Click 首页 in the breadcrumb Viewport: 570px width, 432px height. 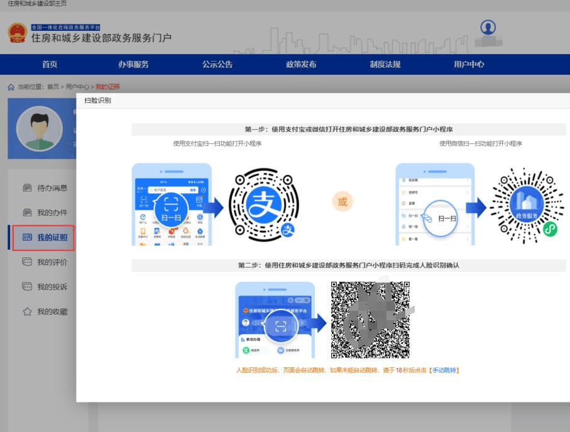click(x=53, y=87)
